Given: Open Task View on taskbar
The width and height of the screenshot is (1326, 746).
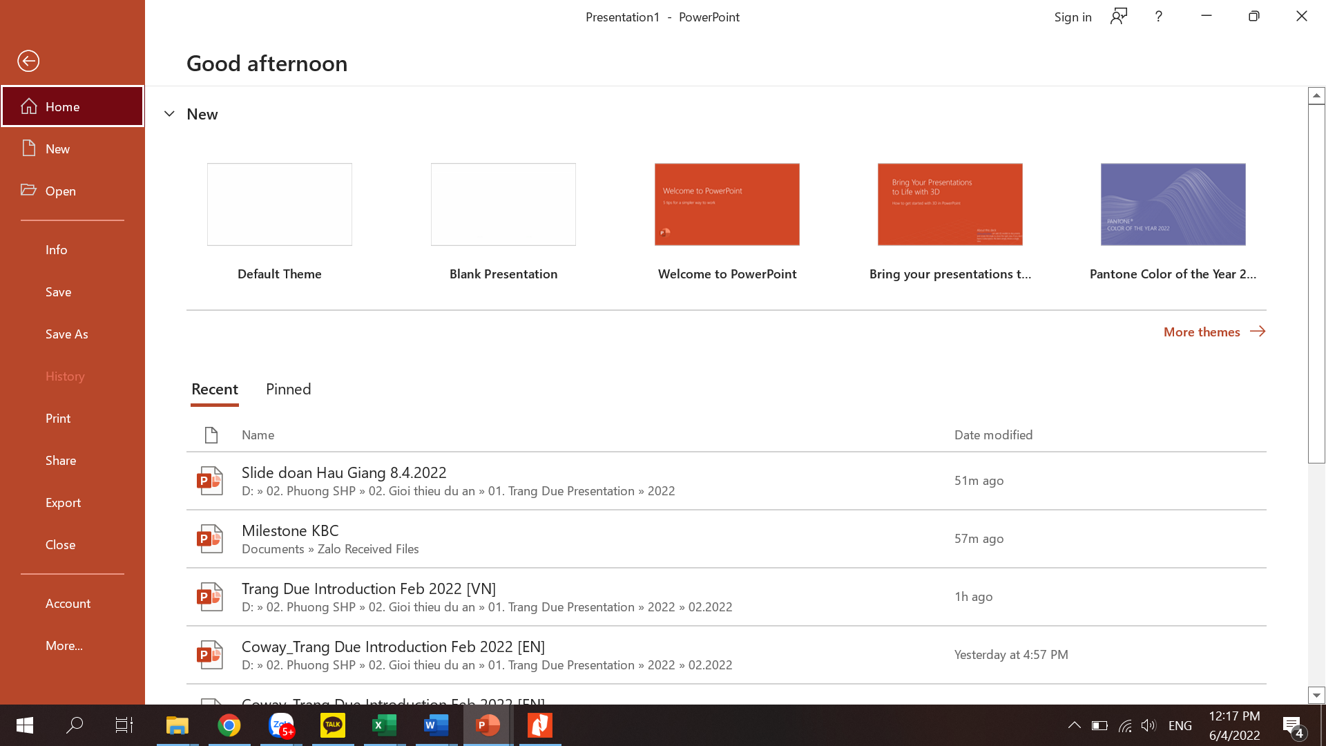Looking at the screenshot, I should point(124,725).
